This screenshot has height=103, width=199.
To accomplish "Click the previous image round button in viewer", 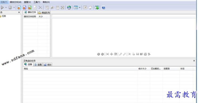I will pos(99,54).
